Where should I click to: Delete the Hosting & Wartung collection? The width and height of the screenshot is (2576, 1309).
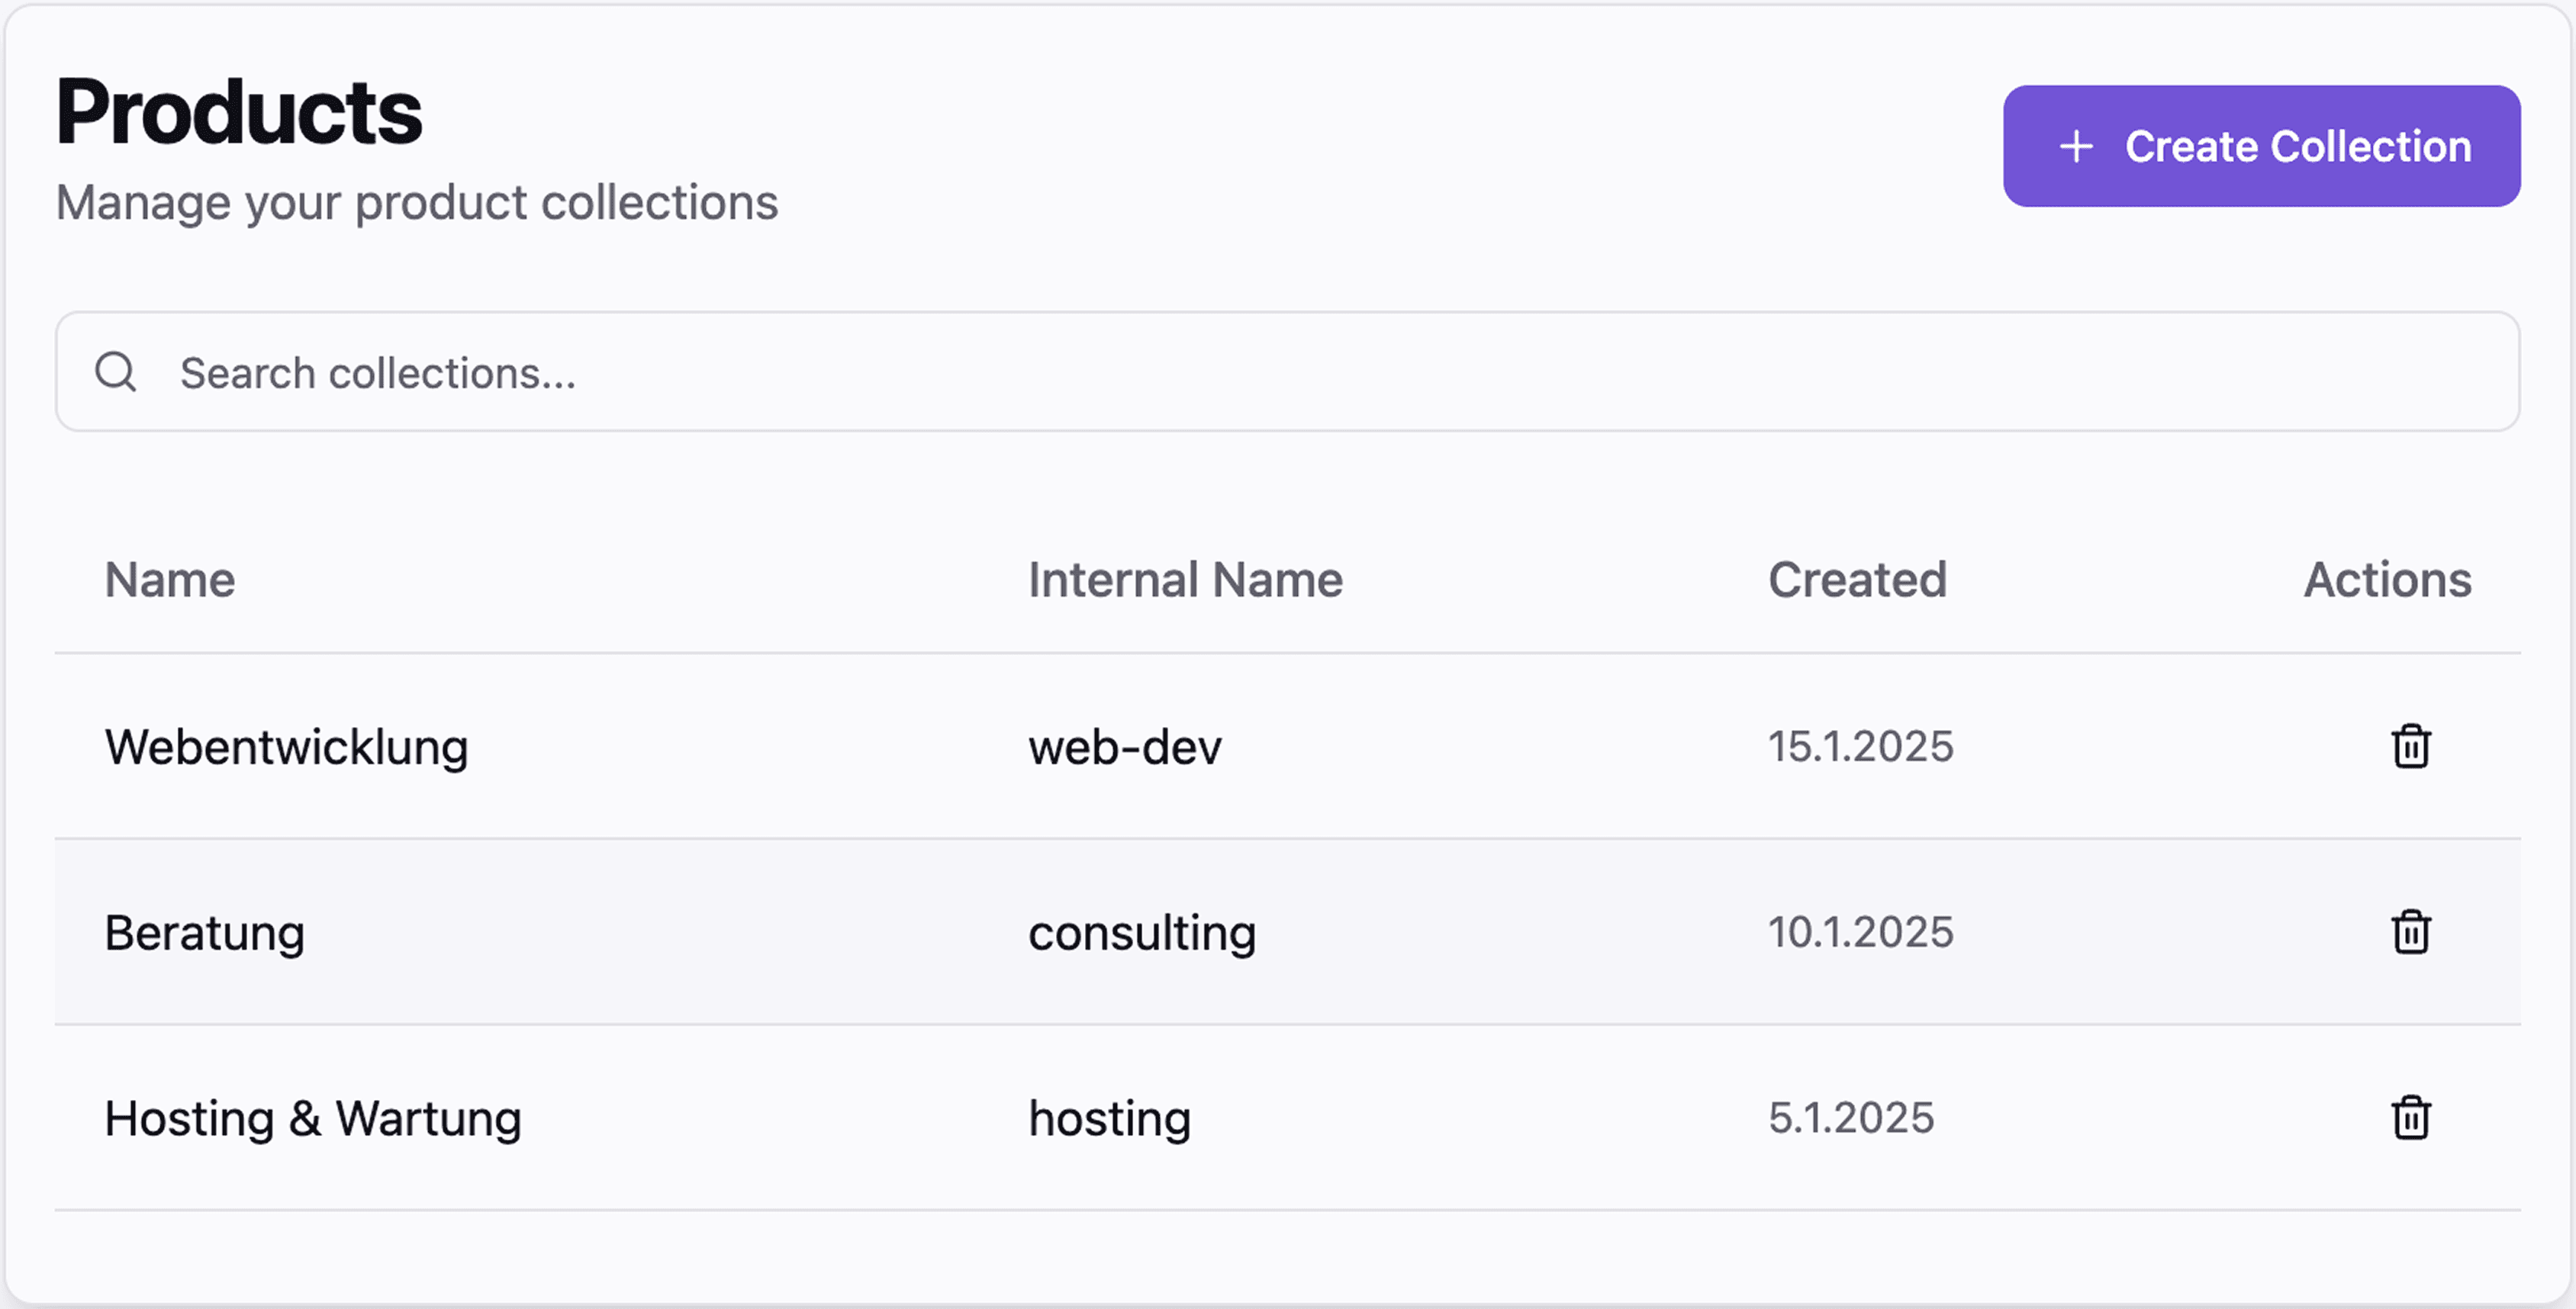[x=2410, y=1117]
